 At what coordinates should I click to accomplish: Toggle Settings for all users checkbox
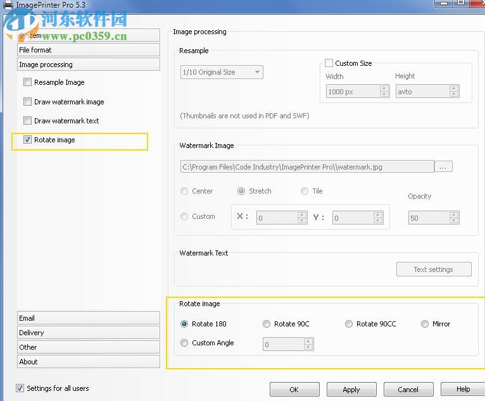tap(20, 388)
